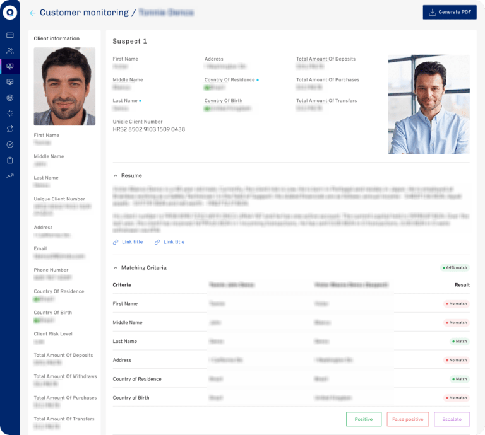Open the target (concentric circles) sidebar icon
This screenshot has height=435, width=485.
click(10, 98)
